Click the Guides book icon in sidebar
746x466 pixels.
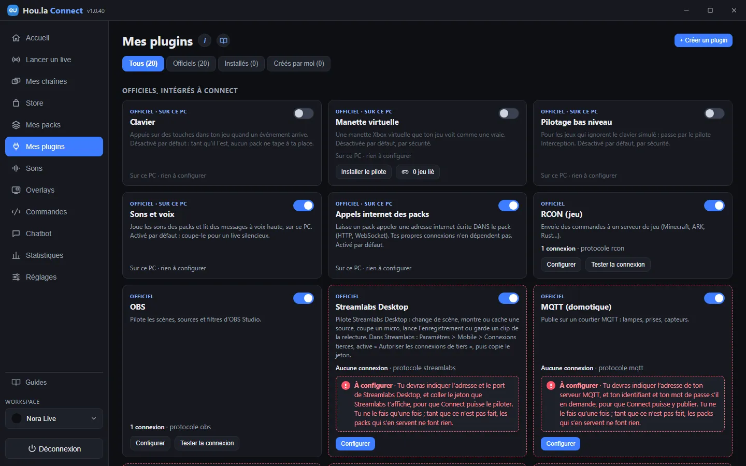click(16, 382)
